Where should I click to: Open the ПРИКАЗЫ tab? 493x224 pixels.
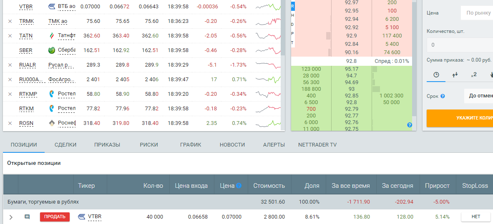pos(107,145)
